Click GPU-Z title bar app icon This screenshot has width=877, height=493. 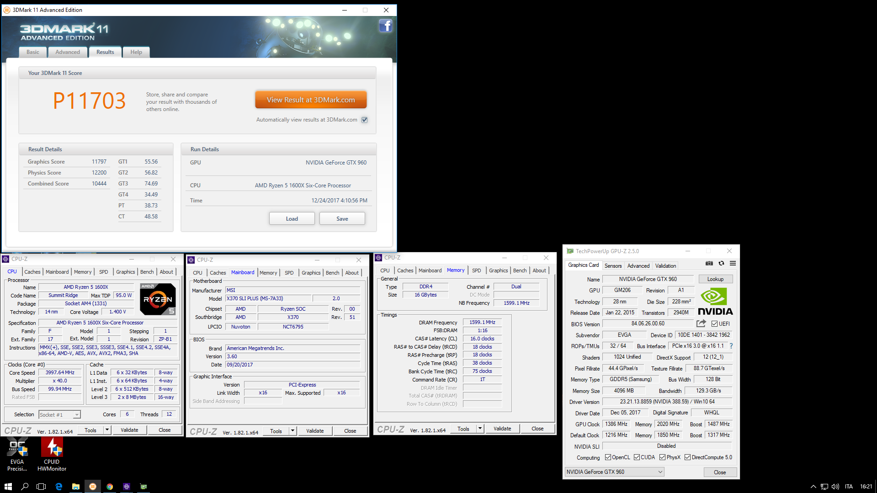[x=570, y=251]
